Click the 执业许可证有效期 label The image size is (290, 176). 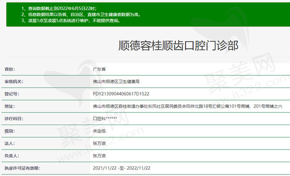[x=22, y=168]
